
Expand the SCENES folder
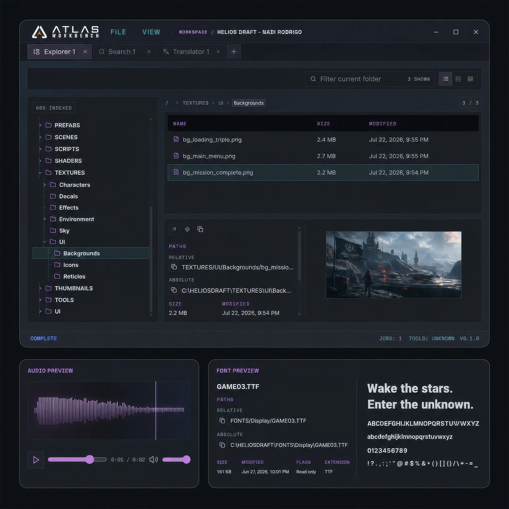click(40, 137)
